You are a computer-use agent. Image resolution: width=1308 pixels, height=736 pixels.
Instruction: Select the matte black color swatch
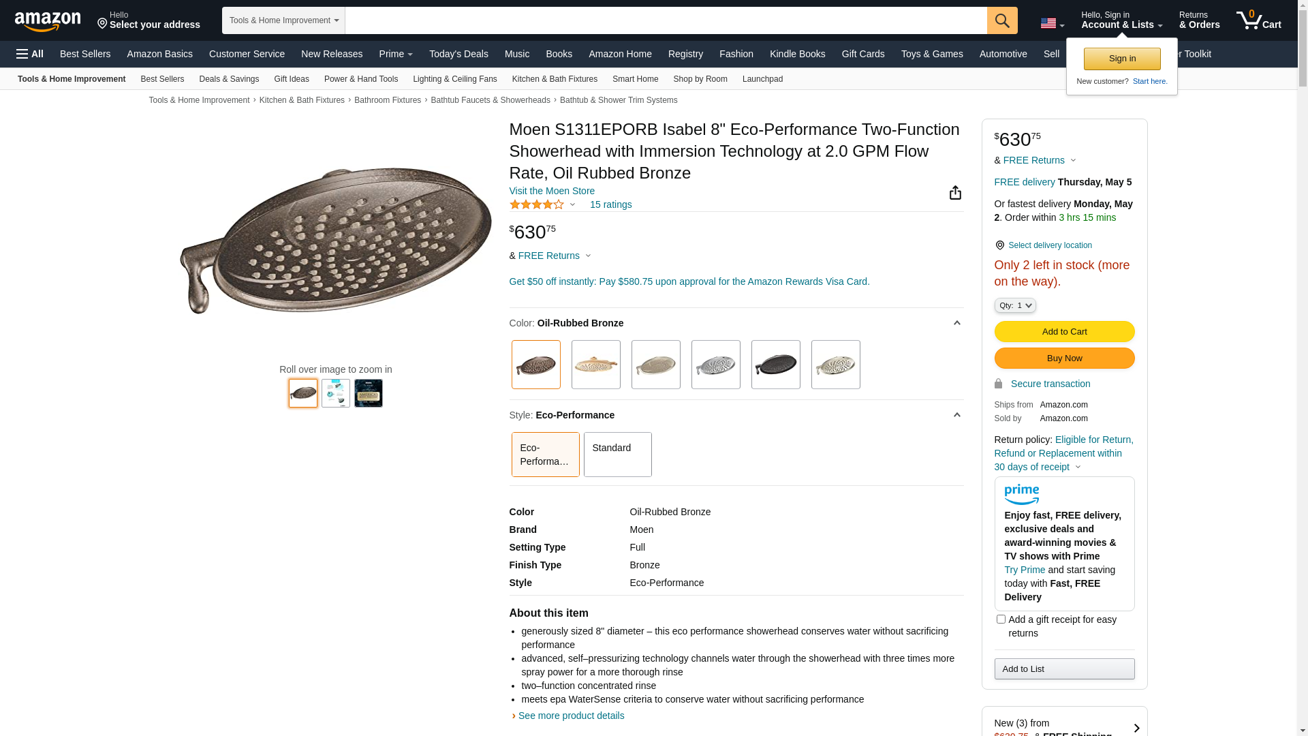point(775,365)
